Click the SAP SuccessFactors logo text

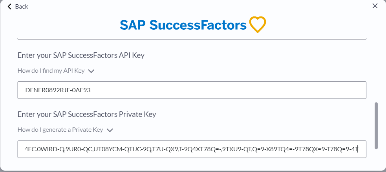183,25
